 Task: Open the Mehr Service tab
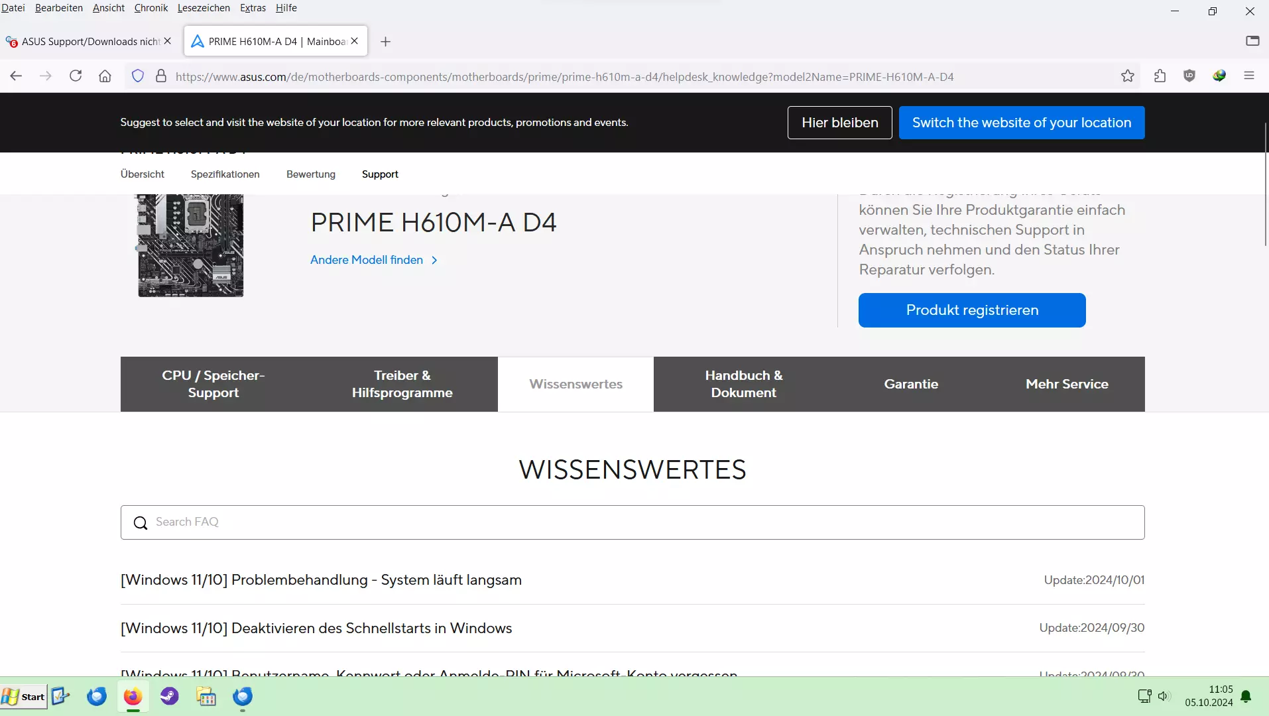1067,384
